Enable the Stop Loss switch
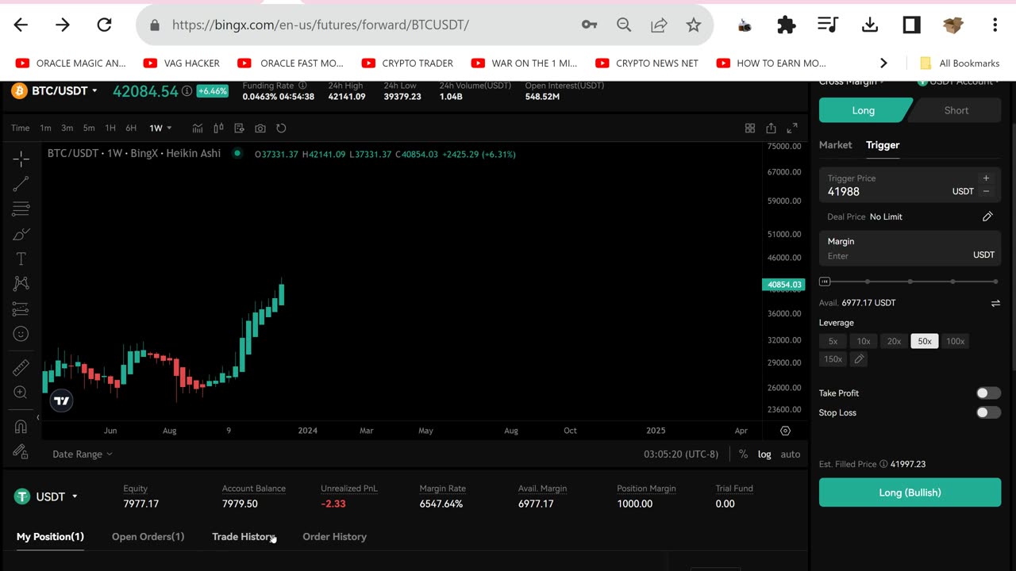Viewport: 1016px width, 571px height. 988,412
